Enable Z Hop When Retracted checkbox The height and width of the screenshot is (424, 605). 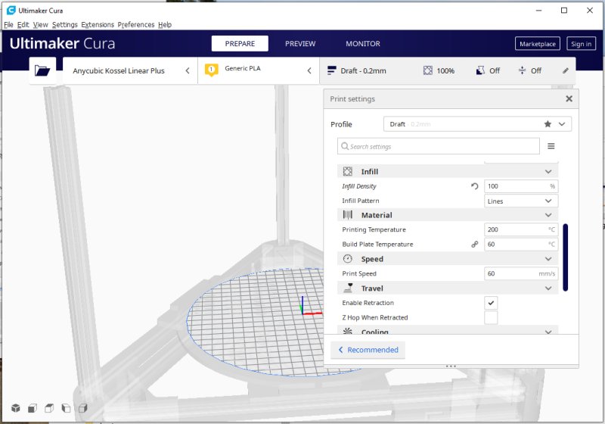(x=491, y=317)
